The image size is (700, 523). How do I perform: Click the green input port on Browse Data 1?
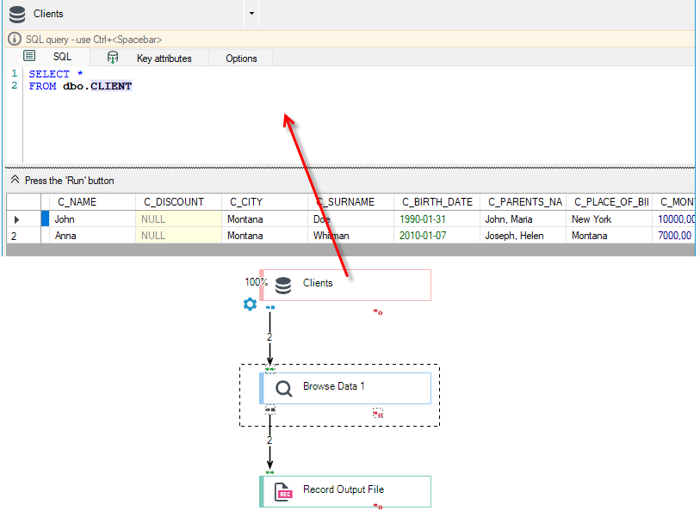click(x=270, y=369)
